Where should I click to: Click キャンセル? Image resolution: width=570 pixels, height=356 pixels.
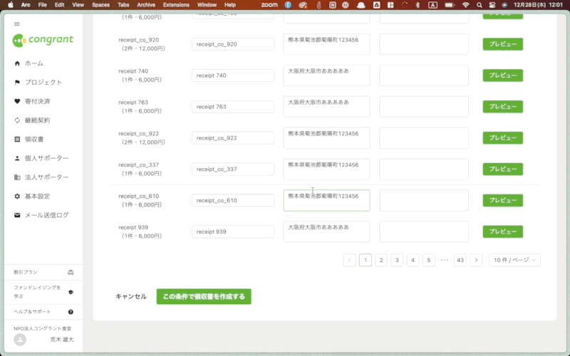[x=131, y=296]
